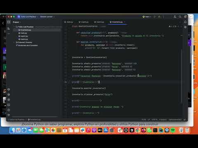
Task: Close the inventario.py tab
Action: tap(125, 22)
